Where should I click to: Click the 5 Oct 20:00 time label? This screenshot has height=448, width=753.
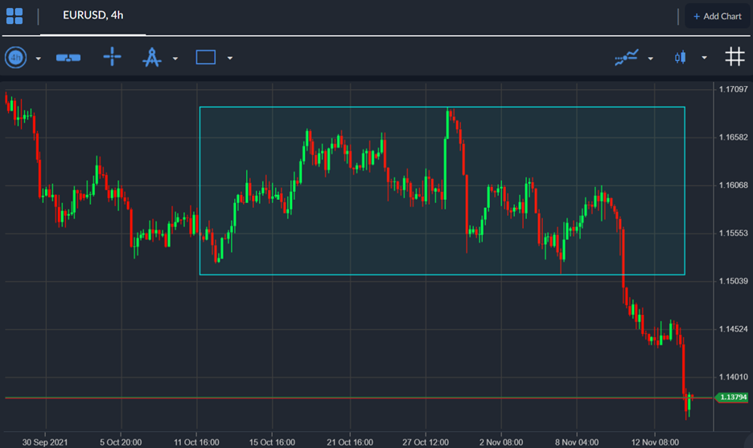(121, 442)
